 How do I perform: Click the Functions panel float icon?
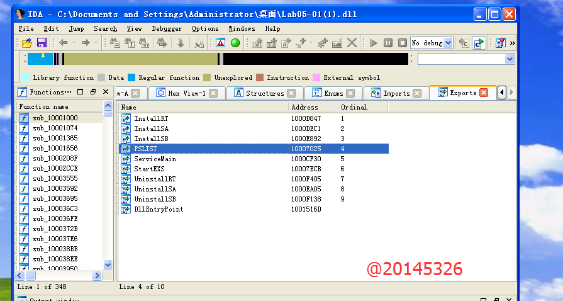point(93,92)
